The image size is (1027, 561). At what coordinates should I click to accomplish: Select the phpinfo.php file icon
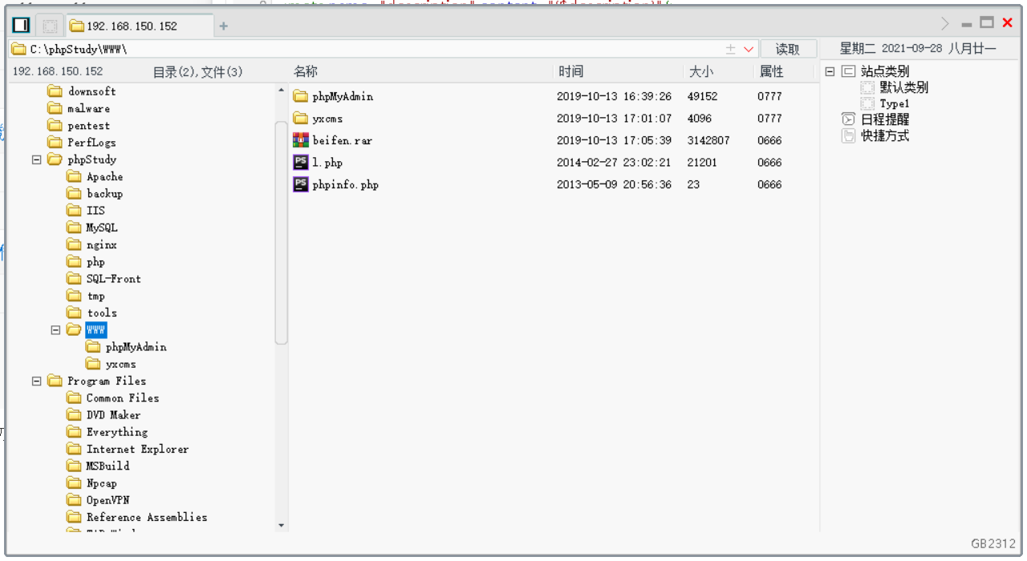(x=301, y=184)
